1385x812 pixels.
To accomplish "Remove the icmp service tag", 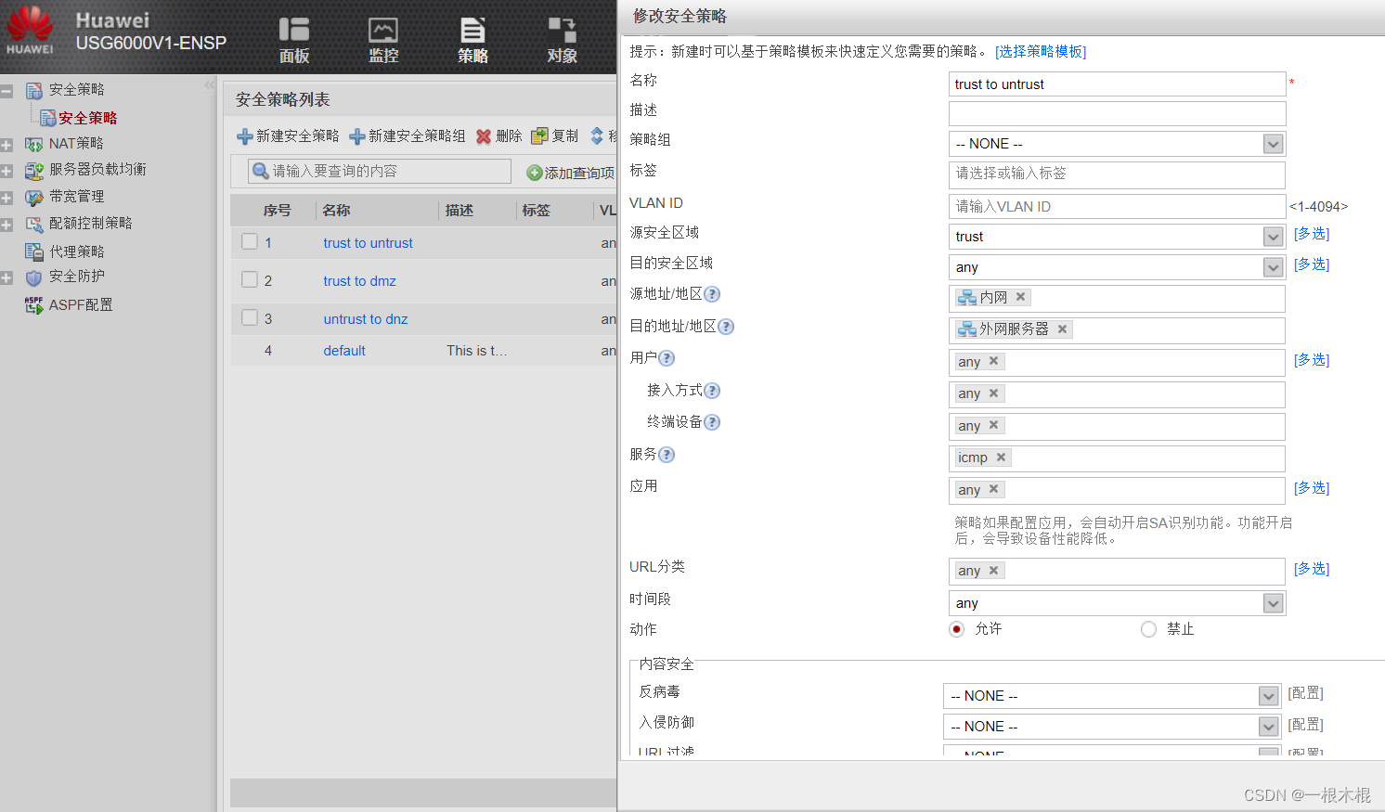I will point(1001,457).
